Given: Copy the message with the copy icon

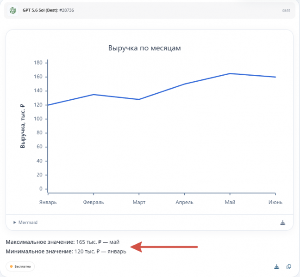Looking at the screenshot, I should 289,267.
